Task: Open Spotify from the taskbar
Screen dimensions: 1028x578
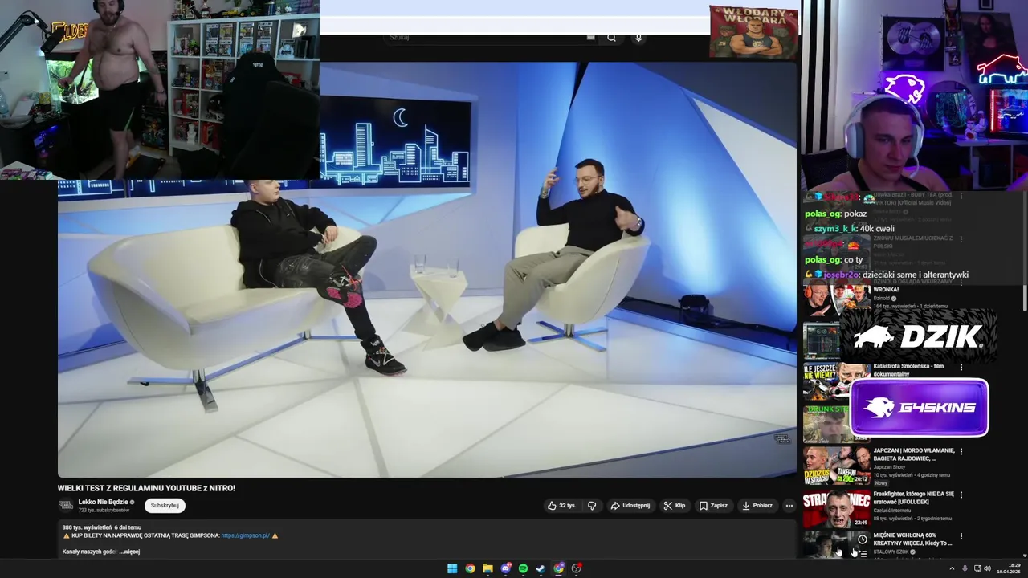Action: pos(523,568)
